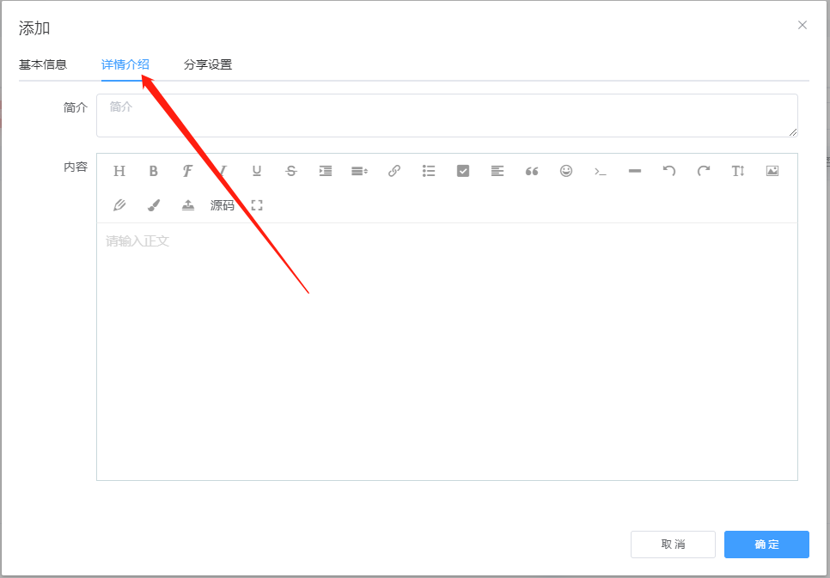This screenshot has height=578, width=830.
Task: Insert a to-do checkbox item
Action: point(463,171)
